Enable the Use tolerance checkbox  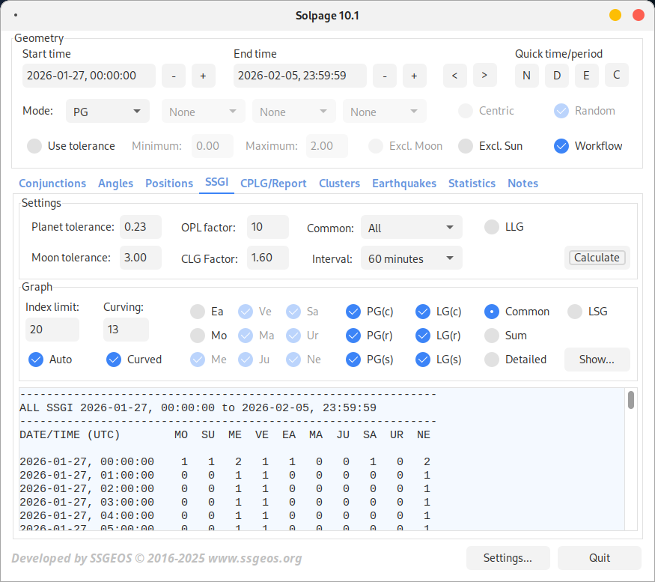point(34,146)
